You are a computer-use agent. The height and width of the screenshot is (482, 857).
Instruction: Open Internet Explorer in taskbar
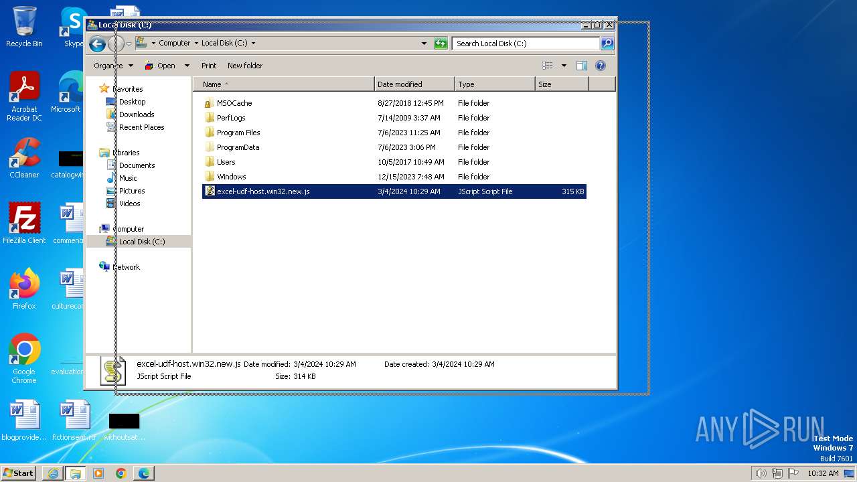pos(53,473)
